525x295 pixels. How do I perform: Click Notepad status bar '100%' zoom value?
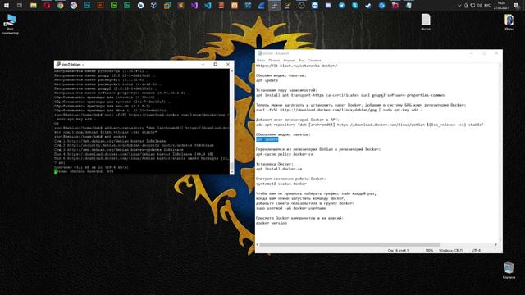coord(429,251)
